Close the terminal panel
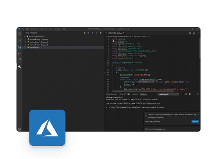 coord(198,94)
